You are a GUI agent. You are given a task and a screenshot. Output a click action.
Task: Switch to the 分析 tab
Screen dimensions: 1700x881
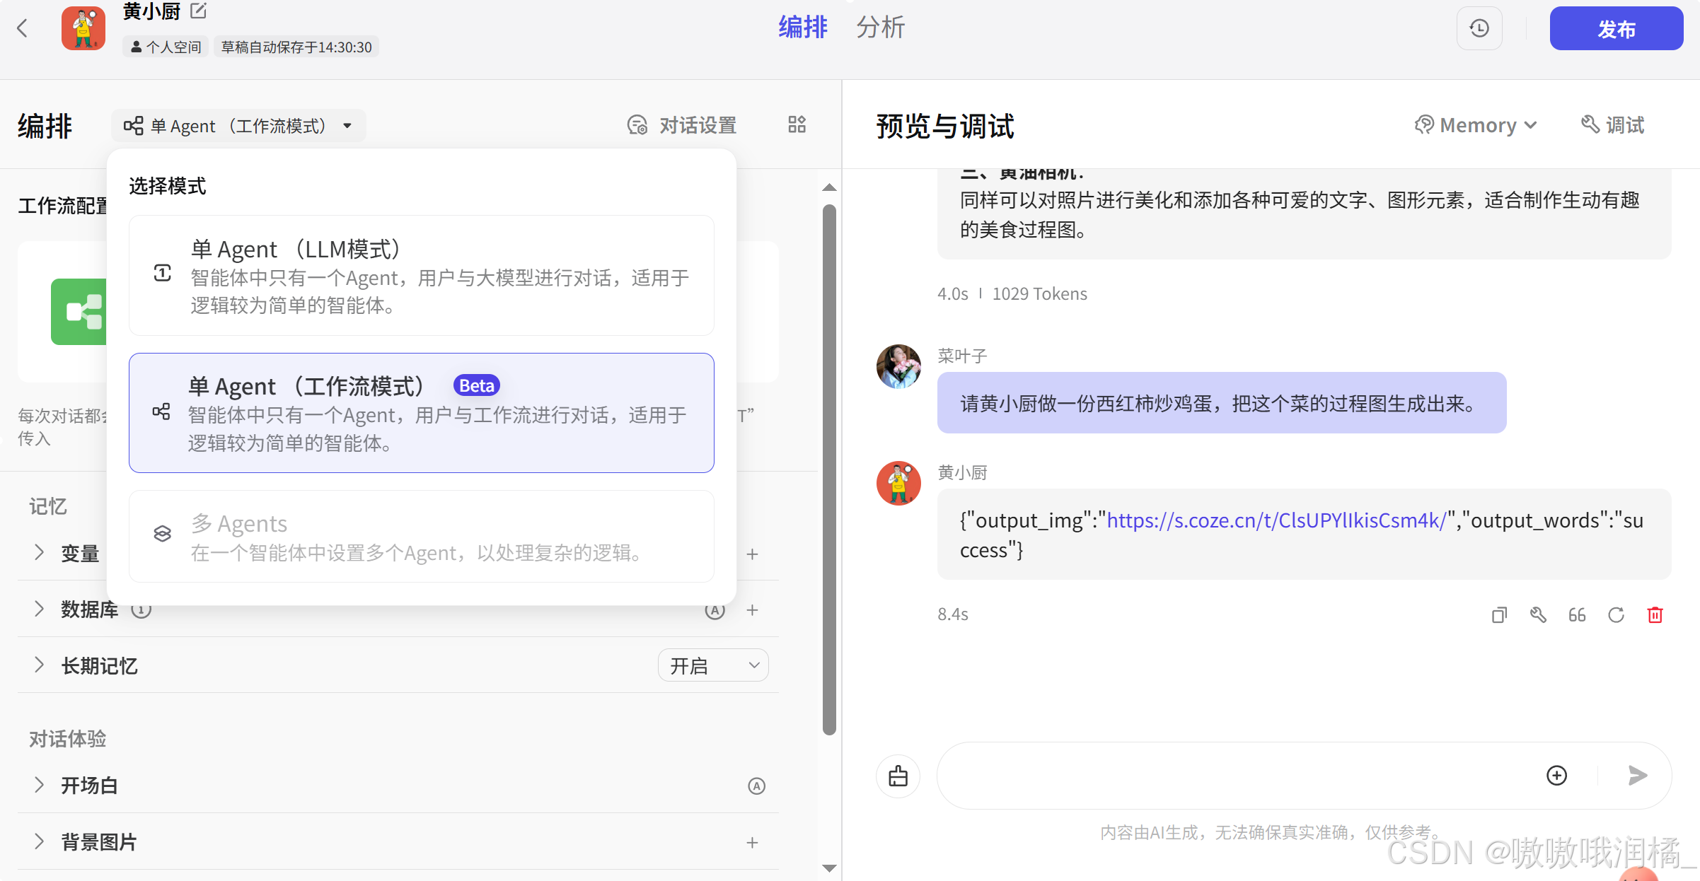[x=880, y=28]
